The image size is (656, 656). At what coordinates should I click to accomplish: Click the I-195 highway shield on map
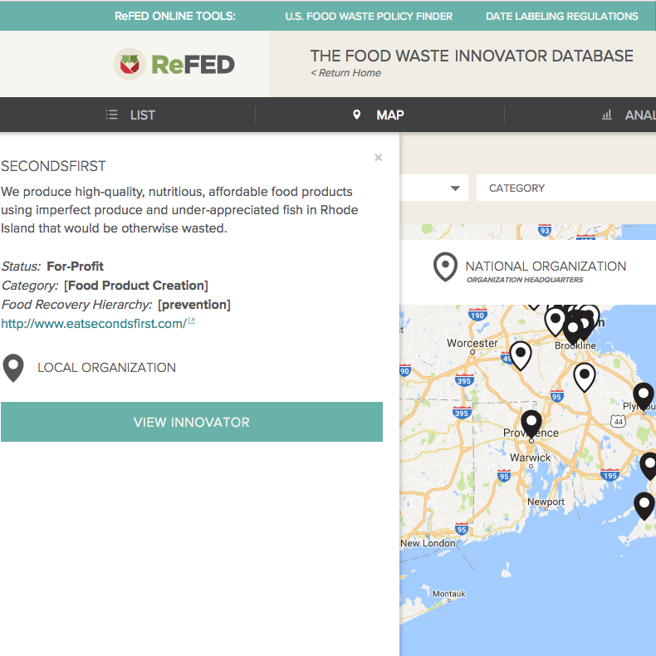pos(609,475)
